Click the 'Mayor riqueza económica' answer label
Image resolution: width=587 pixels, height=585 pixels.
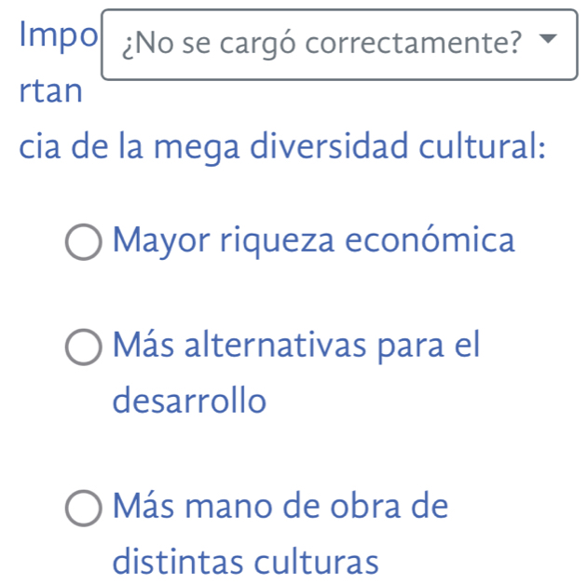point(313,241)
